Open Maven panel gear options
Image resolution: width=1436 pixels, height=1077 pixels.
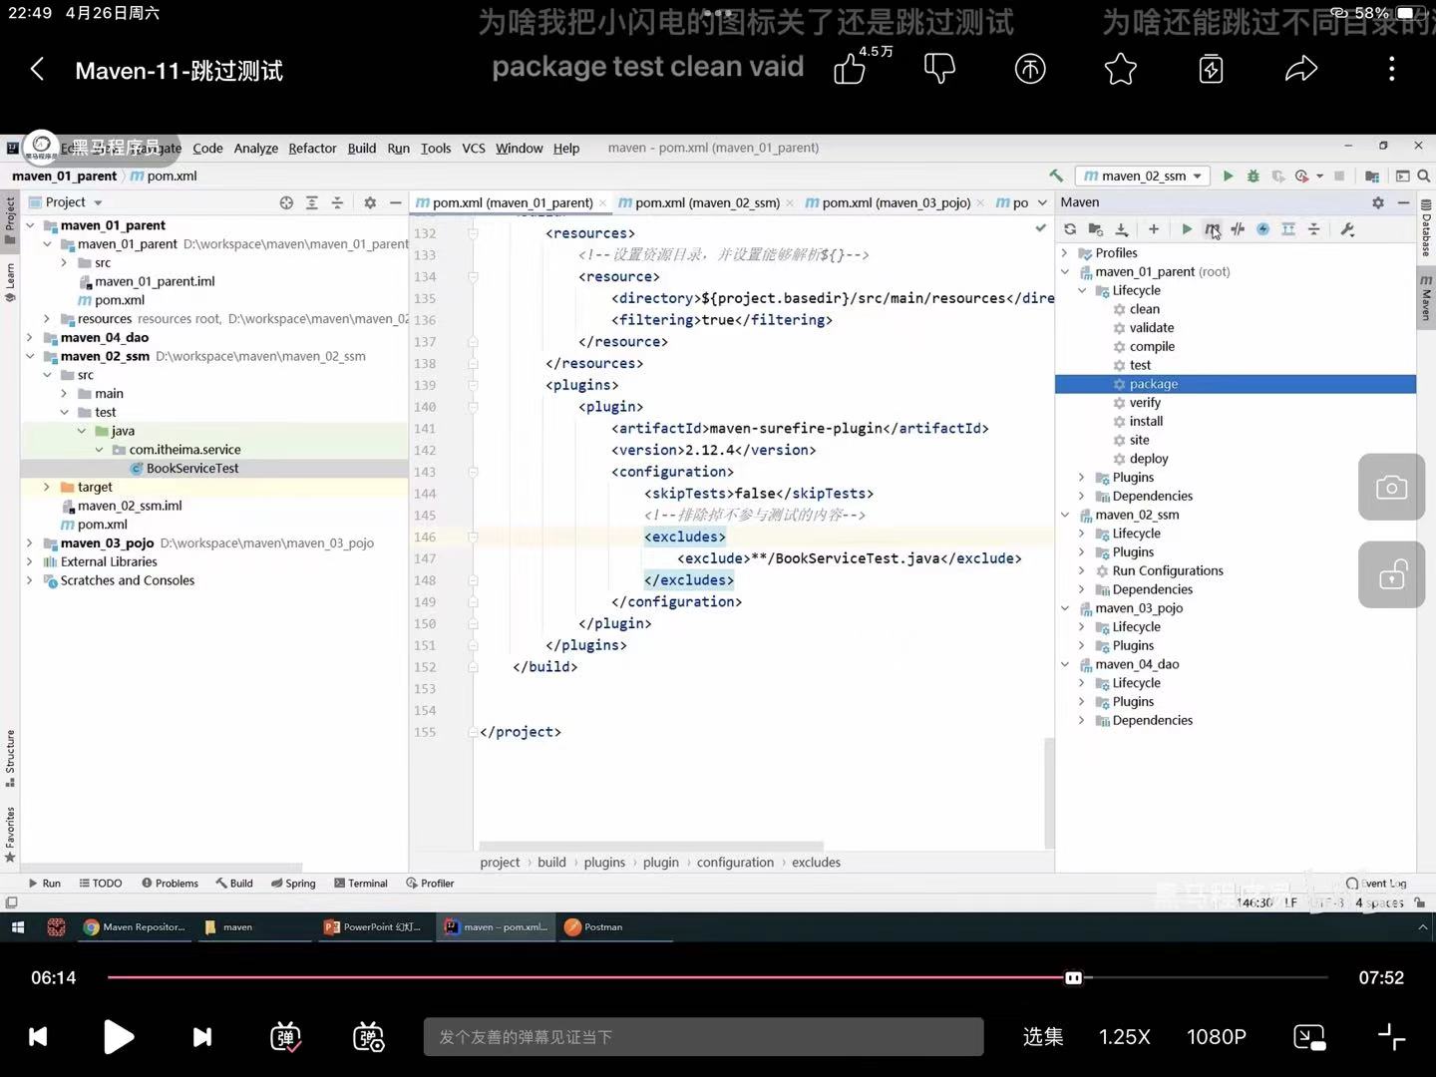(1378, 202)
